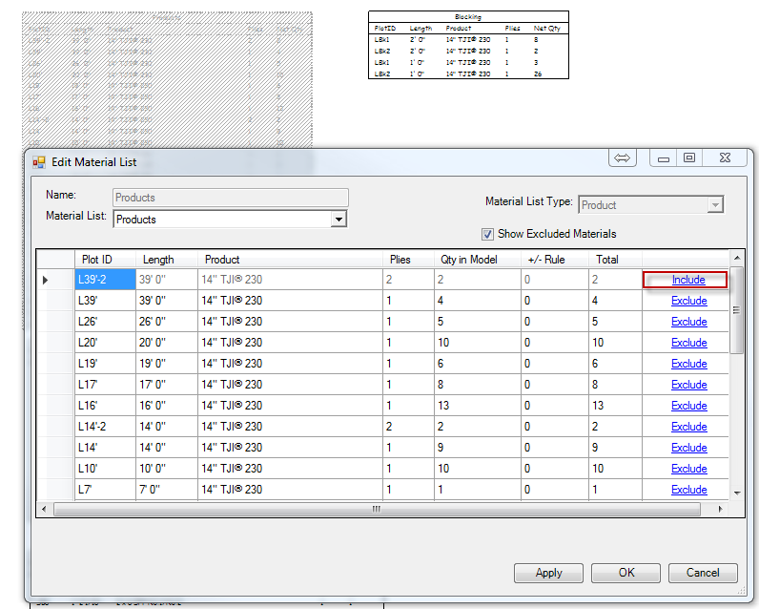The image size is (759, 609).
Task: Click the 17' 0" Length cell
Action: [167, 385]
